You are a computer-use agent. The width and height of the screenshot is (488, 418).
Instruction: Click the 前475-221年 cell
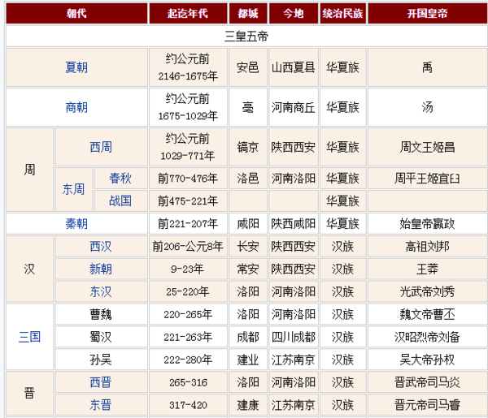pyautogui.click(x=188, y=201)
